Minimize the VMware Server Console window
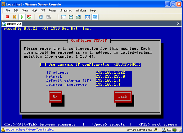The height and width of the screenshot is (133, 183). point(167,4)
